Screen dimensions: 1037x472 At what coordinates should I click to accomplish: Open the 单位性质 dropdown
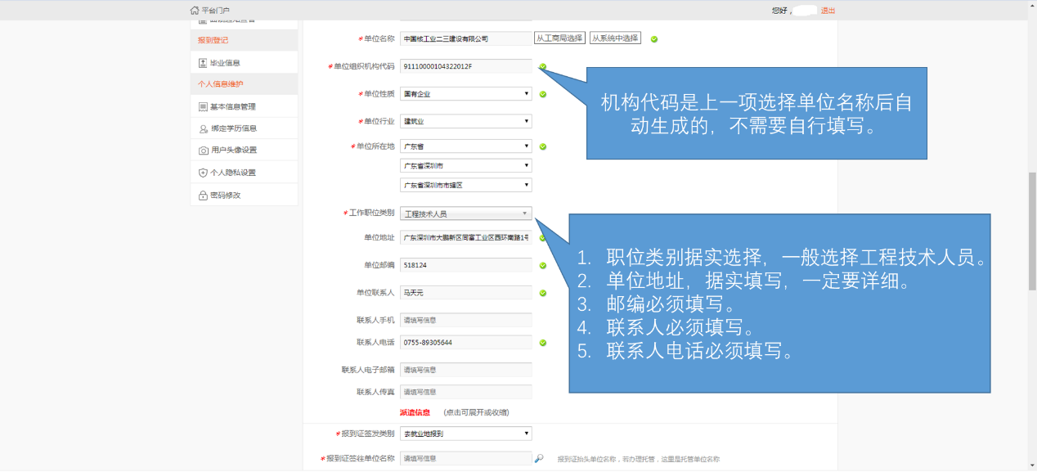(x=465, y=94)
